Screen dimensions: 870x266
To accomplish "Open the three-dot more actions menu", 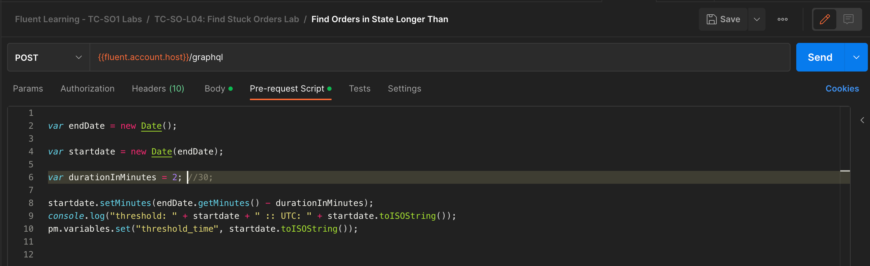I will pyautogui.click(x=782, y=19).
